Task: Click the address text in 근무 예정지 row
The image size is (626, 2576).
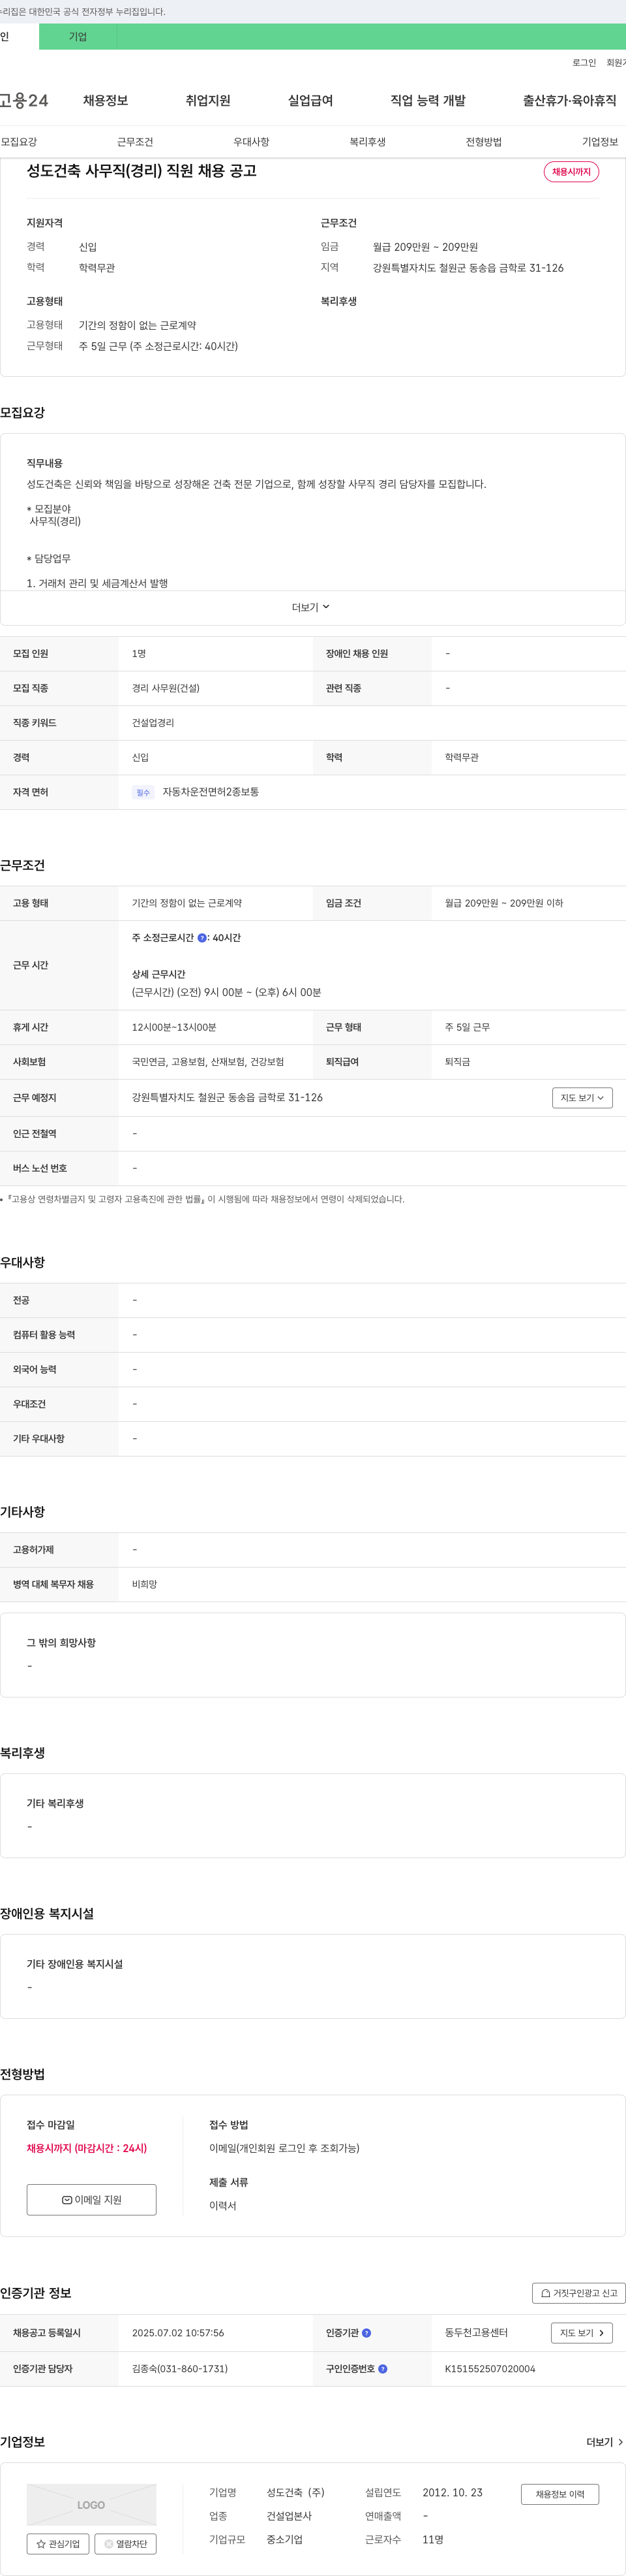Action: 227,1098
